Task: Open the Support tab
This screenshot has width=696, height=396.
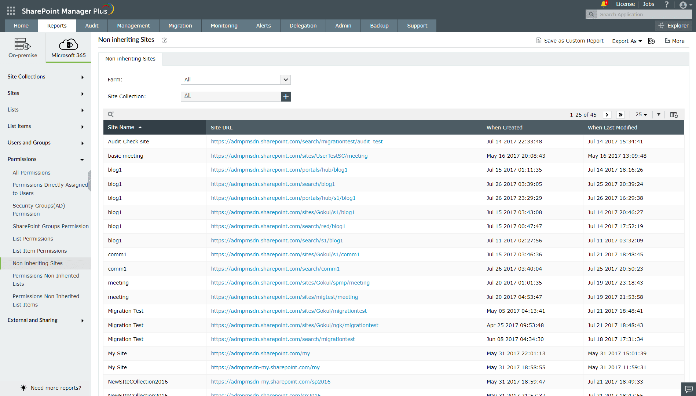Action: 417,26
